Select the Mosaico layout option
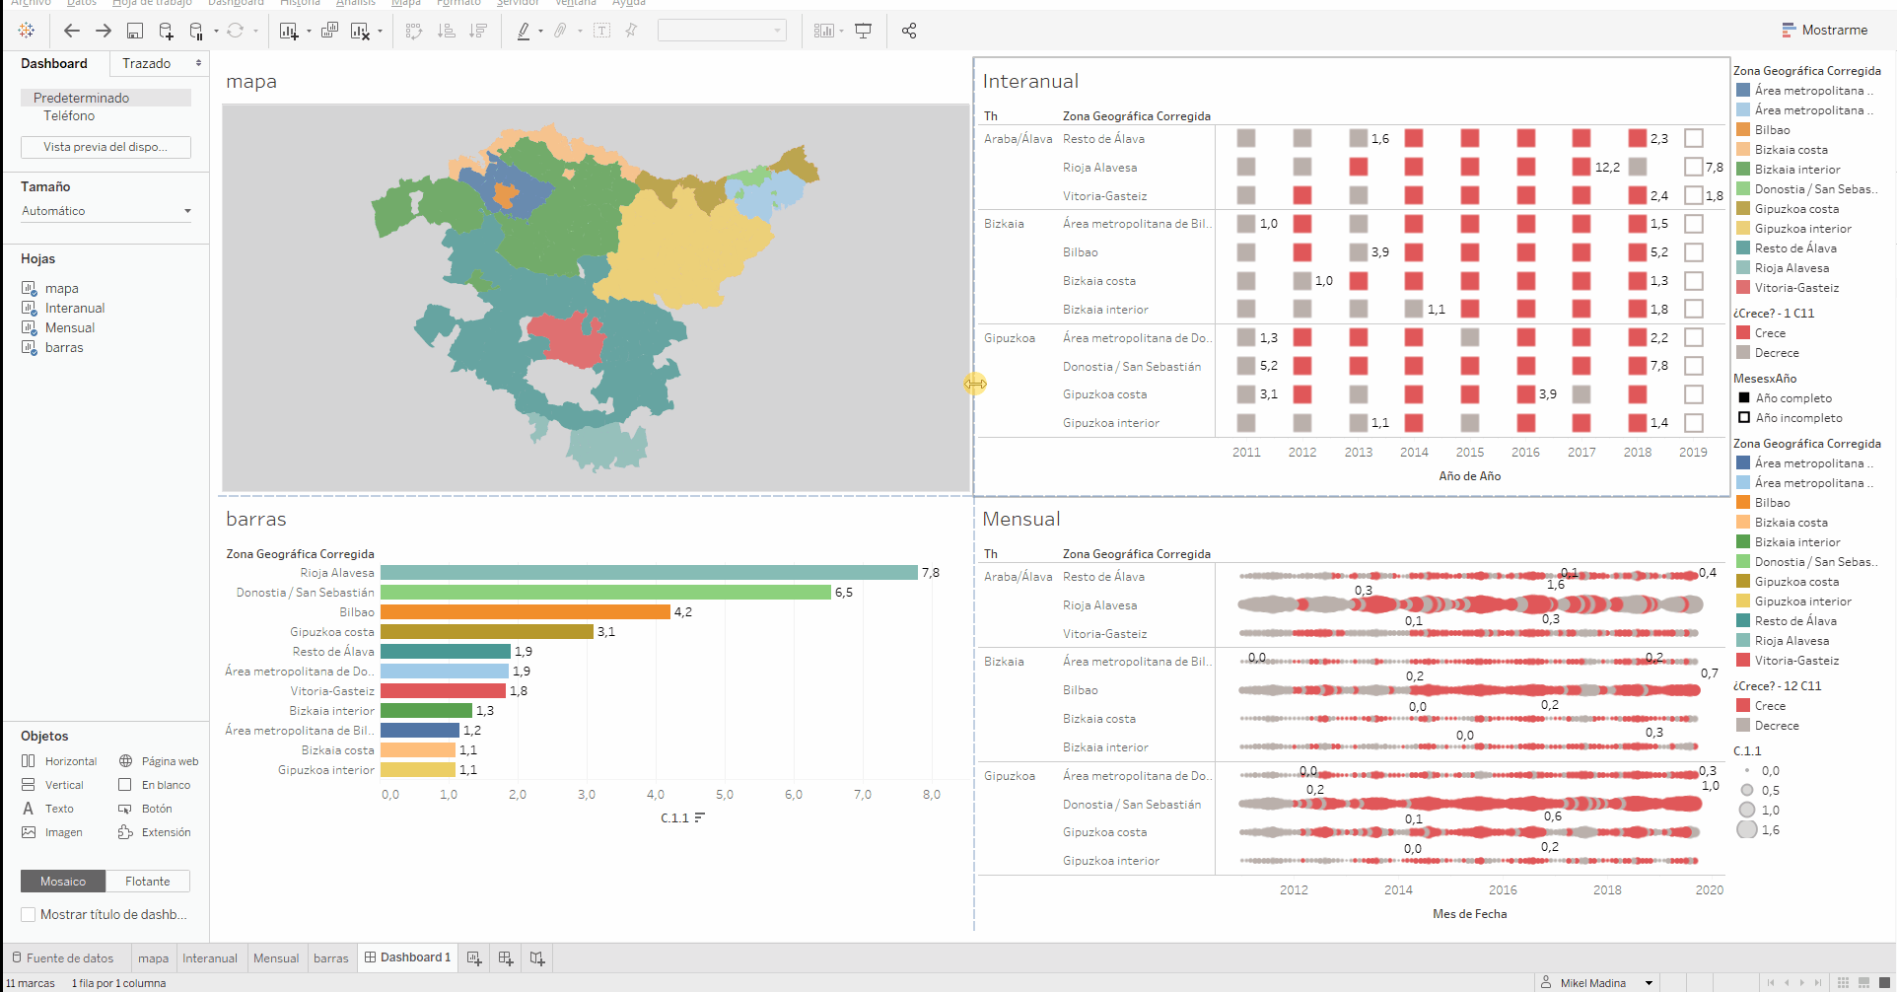This screenshot has height=992, width=1897. pos(63,881)
